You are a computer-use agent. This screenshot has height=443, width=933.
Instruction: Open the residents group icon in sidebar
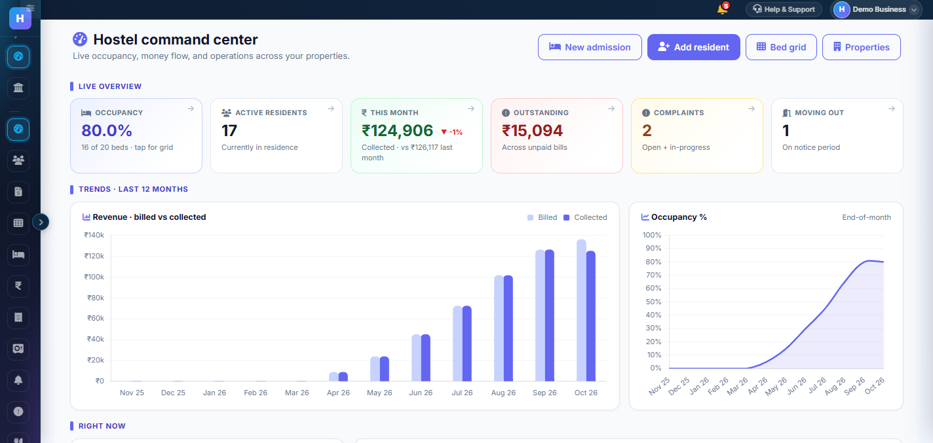pyautogui.click(x=18, y=159)
